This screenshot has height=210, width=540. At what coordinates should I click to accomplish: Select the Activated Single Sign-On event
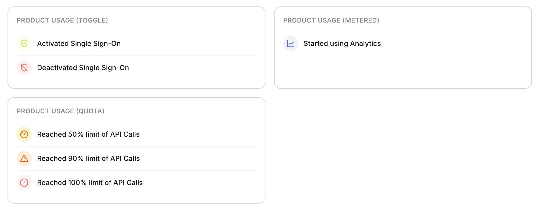coord(79,44)
